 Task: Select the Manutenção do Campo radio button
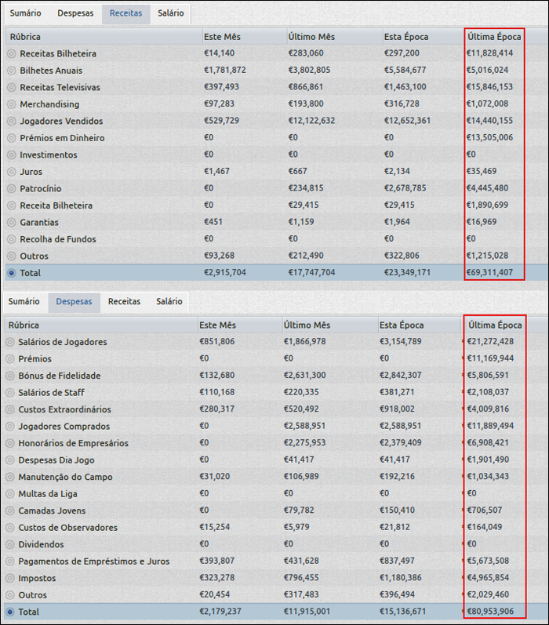pyautogui.click(x=10, y=477)
